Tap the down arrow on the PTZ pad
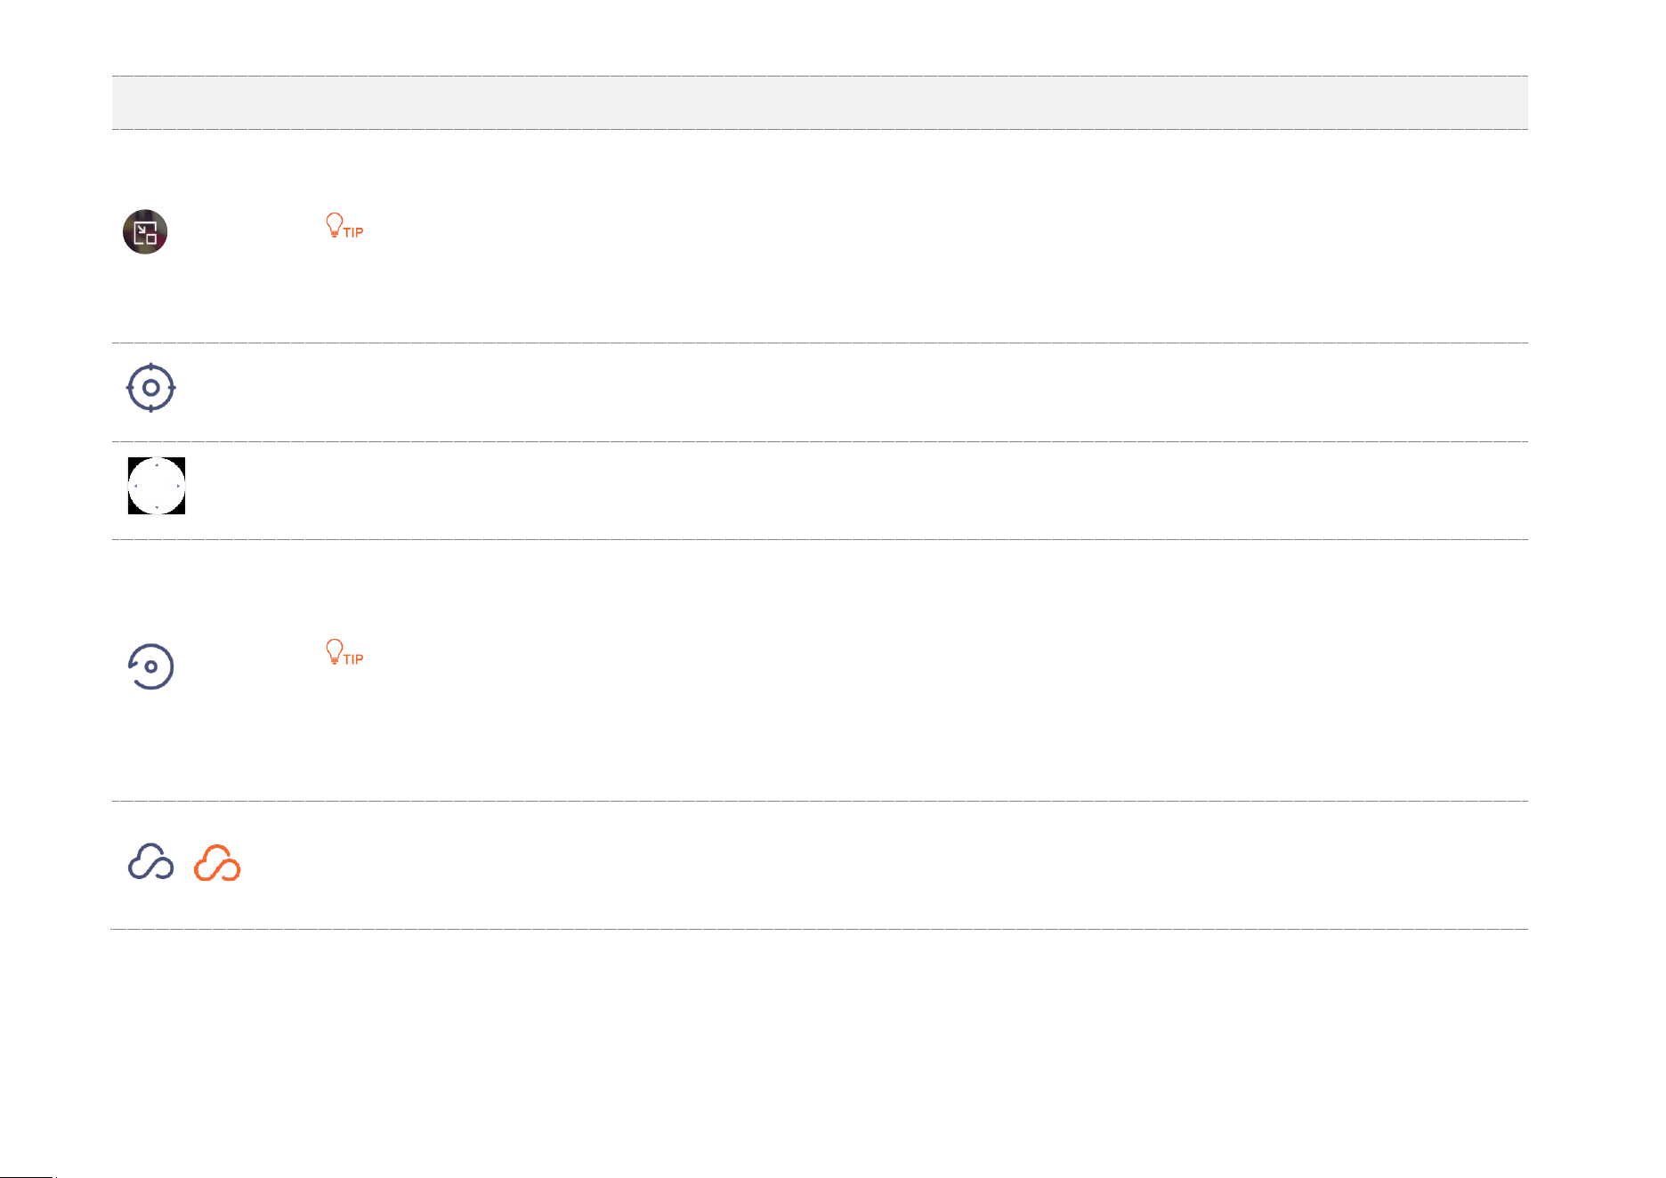Image resolution: width=1666 pixels, height=1178 pixels. [x=157, y=508]
